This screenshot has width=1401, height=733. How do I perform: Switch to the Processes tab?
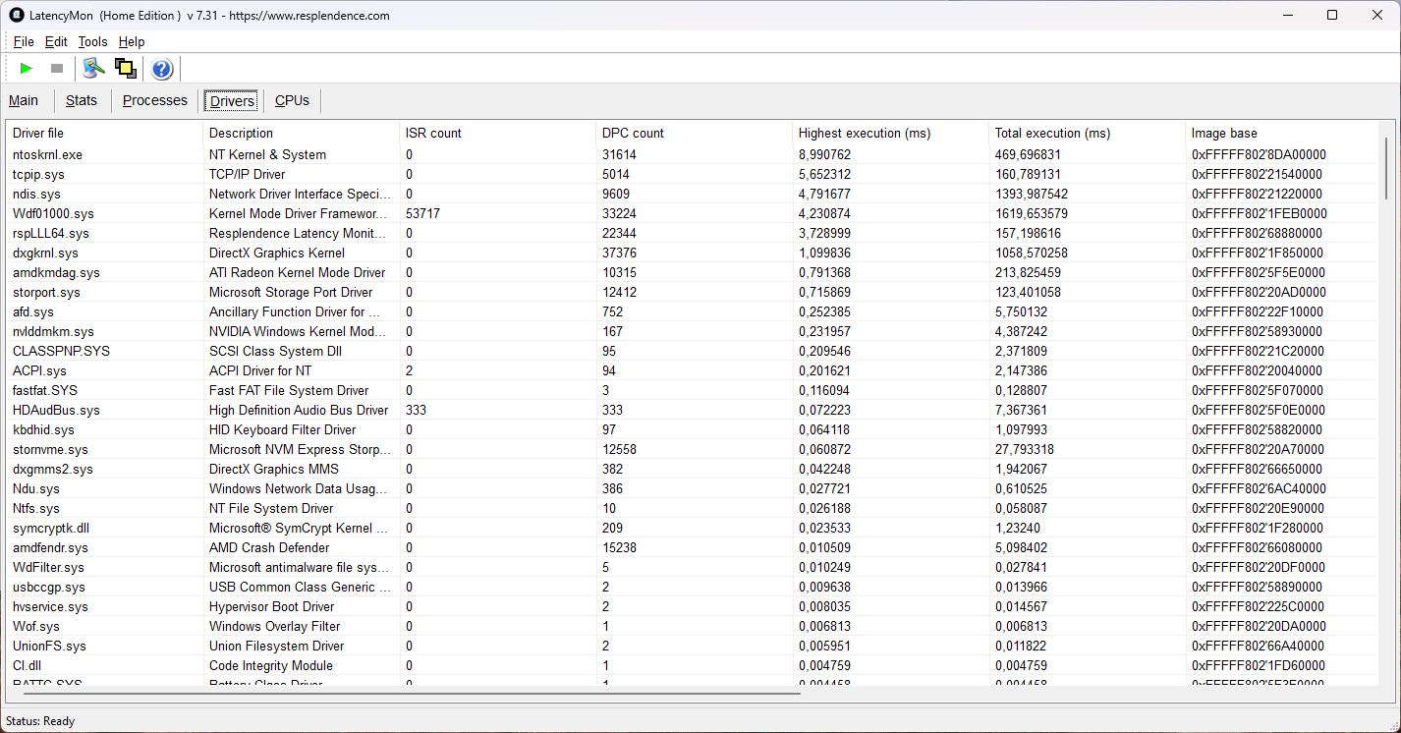click(154, 100)
